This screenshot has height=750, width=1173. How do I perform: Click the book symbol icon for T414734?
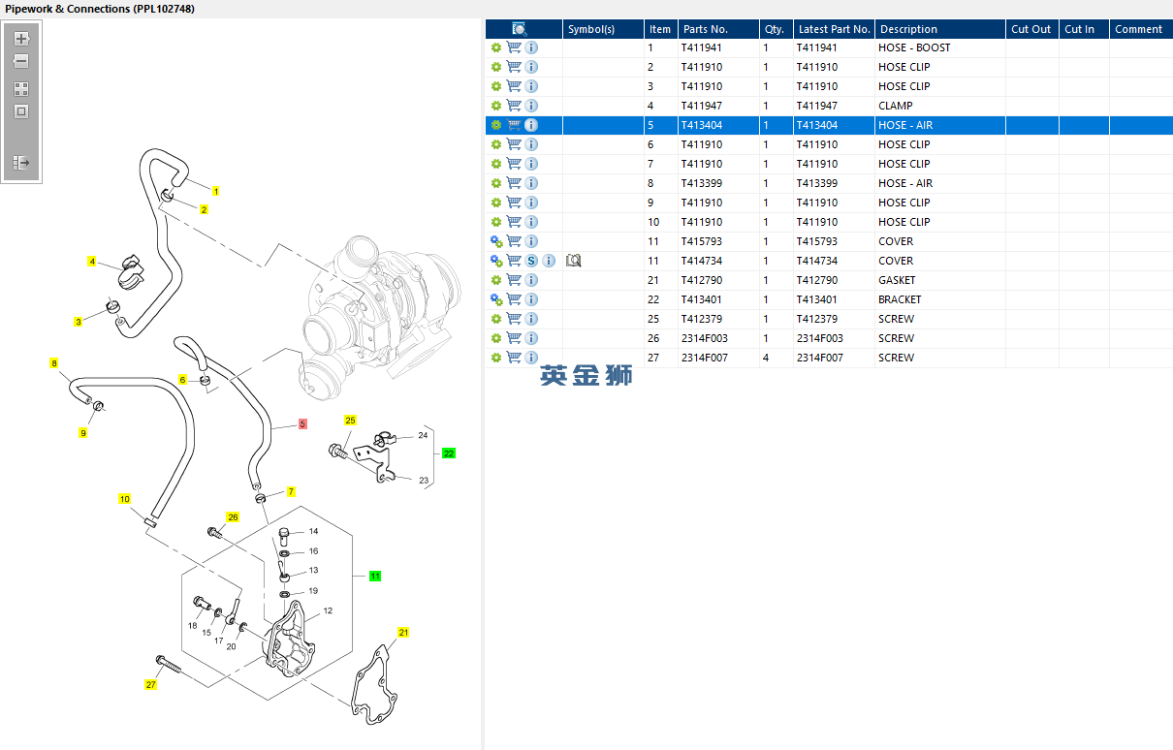pos(573,261)
